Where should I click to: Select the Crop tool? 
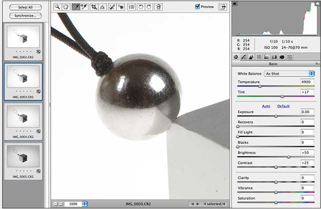94,7
